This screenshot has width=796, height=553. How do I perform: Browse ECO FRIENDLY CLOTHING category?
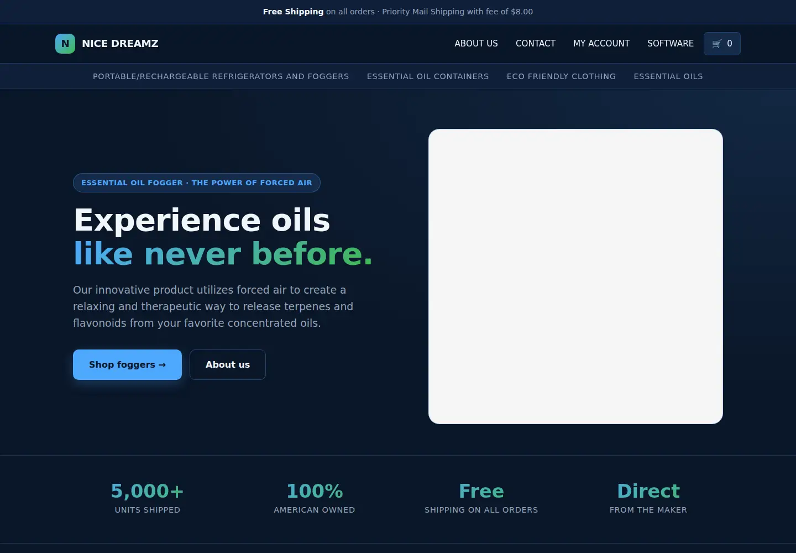click(x=561, y=76)
